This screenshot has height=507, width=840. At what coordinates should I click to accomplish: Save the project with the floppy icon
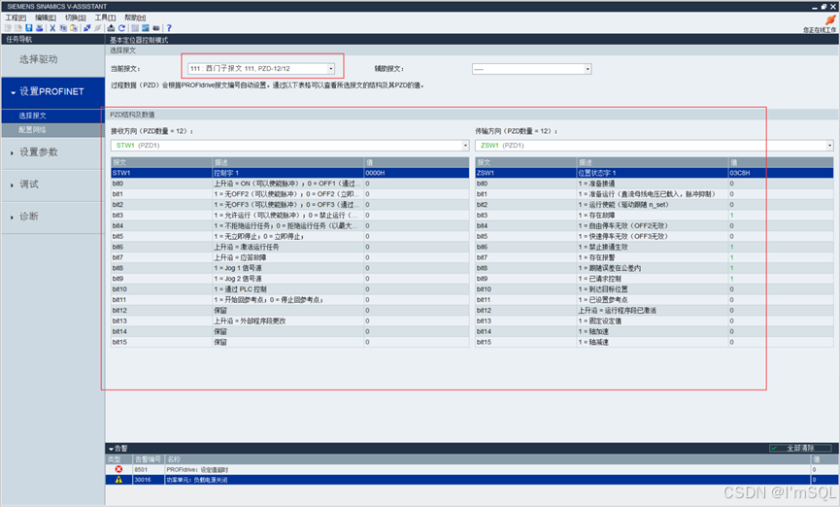(29, 28)
